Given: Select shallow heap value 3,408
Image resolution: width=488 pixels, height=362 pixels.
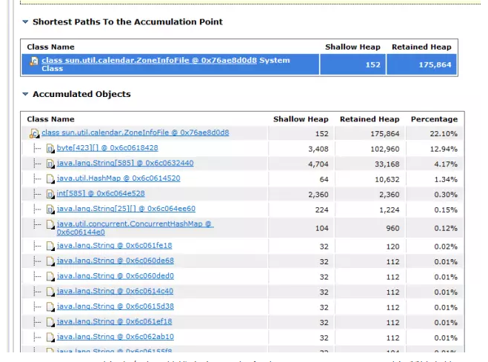Looking at the screenshot, I should (318, 149).
